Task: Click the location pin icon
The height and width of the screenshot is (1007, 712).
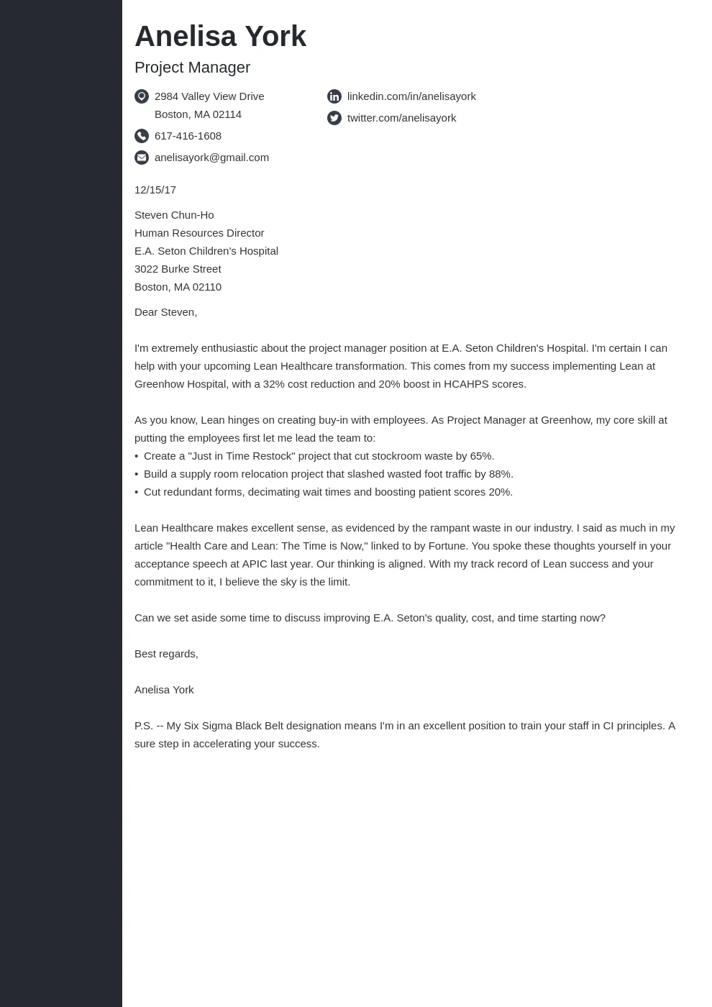Action: click(142, 96)
